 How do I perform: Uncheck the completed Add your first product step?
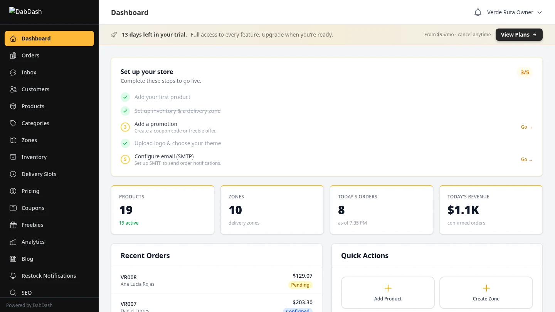click(x=125, y=97)
